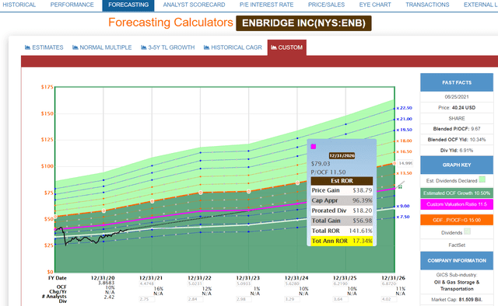Click the ENBRIDGE INC(NYS:ENB) ticker badge
The image size is (498, 306).
click(303, 23)
